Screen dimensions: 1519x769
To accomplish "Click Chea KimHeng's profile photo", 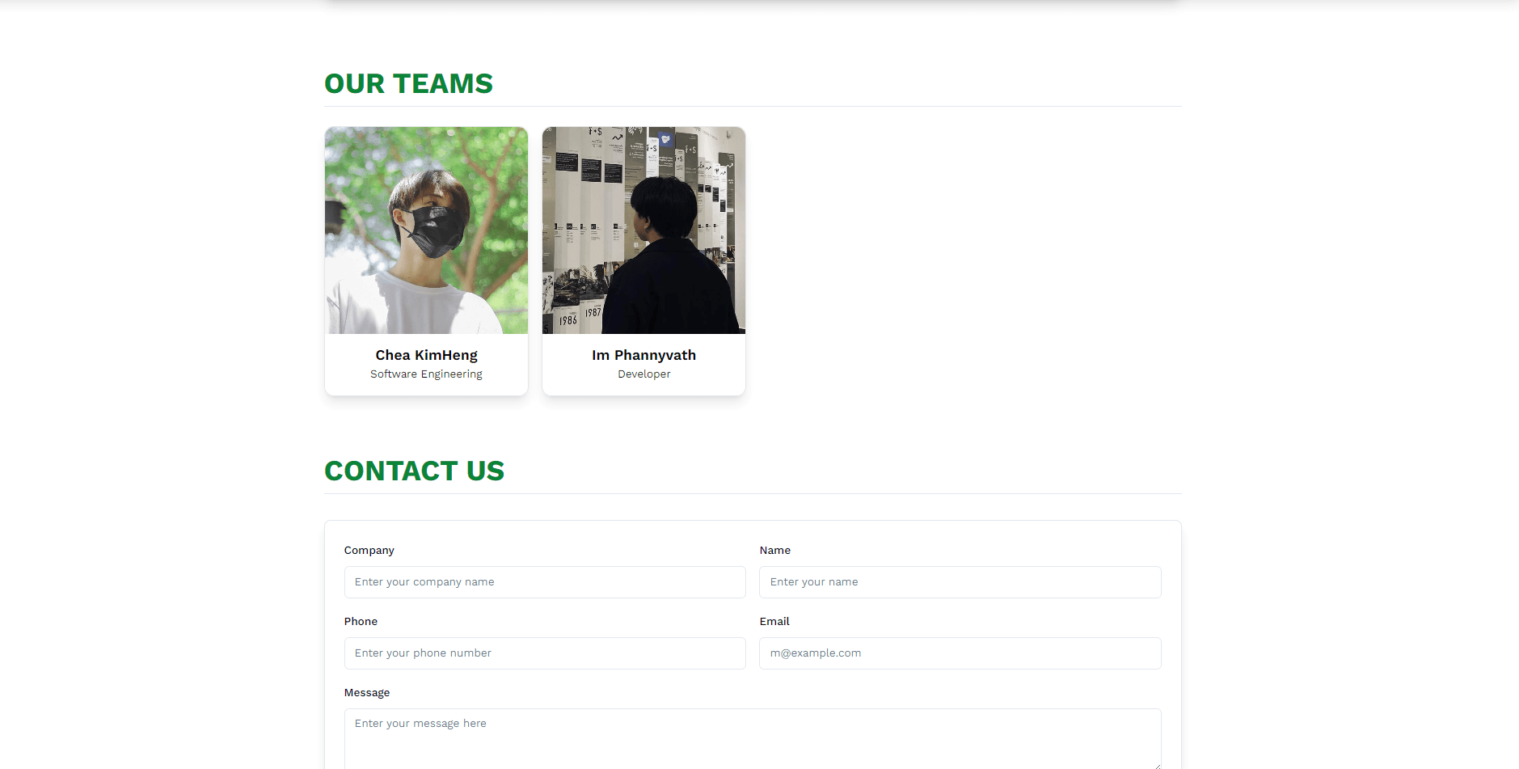I will coord(426,230).
